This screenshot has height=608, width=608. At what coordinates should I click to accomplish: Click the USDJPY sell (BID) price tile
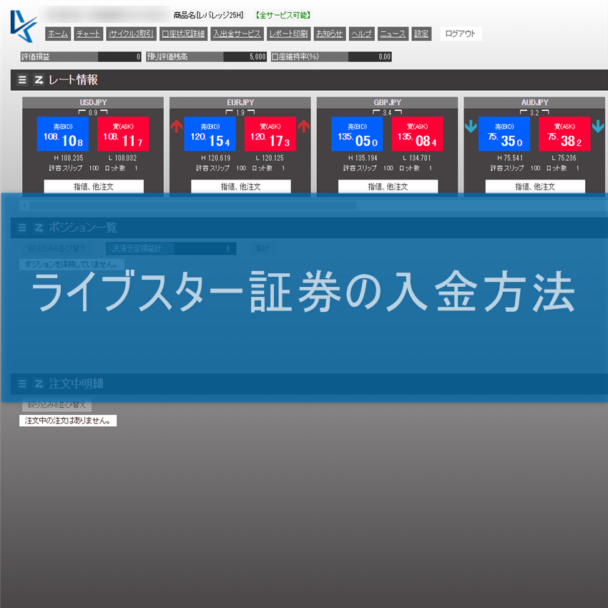tap(63, 134)
